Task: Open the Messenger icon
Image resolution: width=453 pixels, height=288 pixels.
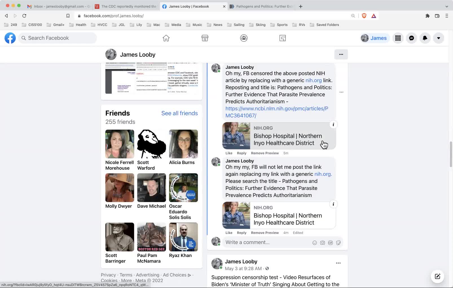Action: pyautogui.click(x=412, y=38)
